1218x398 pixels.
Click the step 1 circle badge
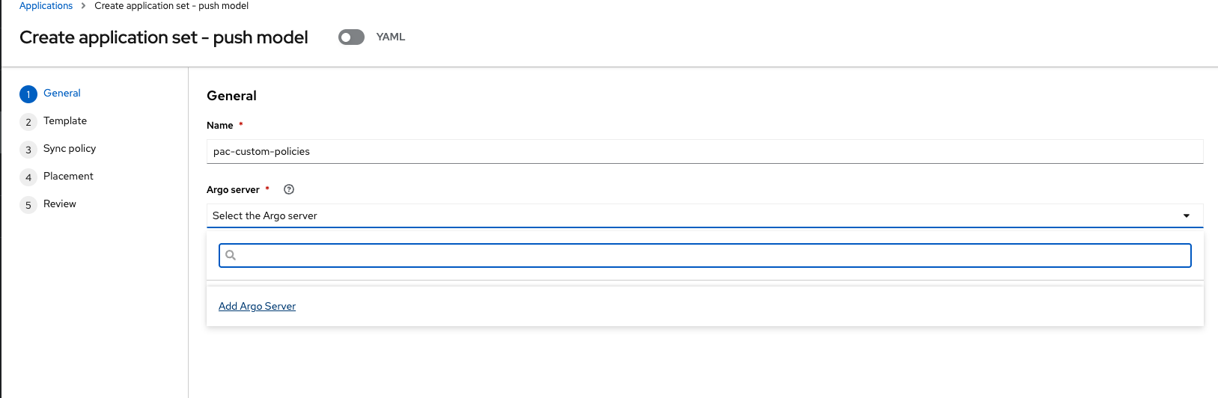28,94
